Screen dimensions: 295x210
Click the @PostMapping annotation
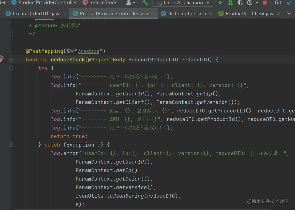[45, 51]
